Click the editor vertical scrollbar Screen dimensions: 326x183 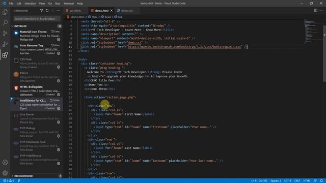[324, 54]
